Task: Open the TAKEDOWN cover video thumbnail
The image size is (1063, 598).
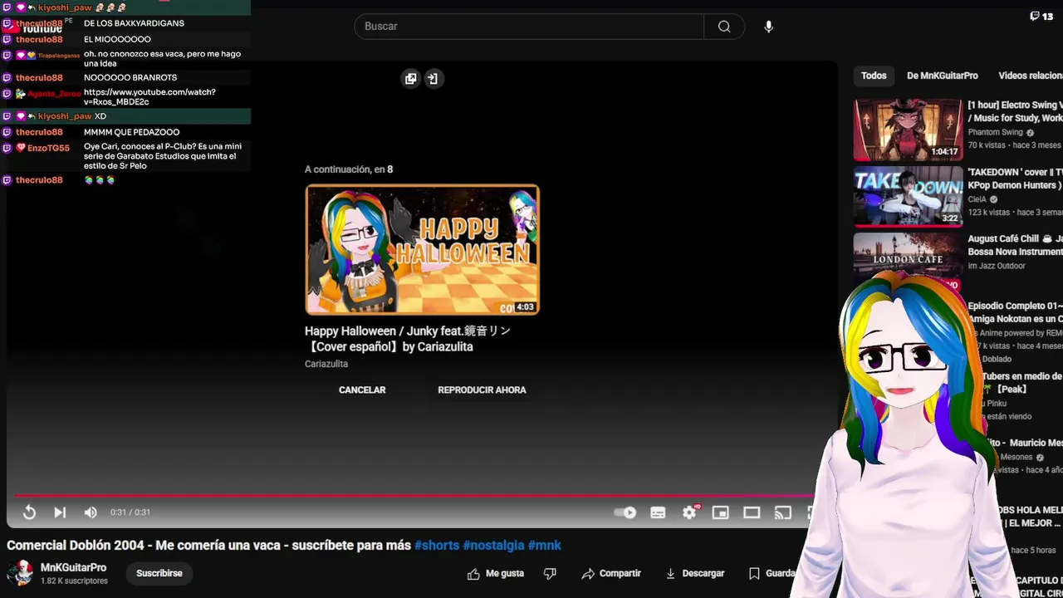Action: (909, 197)
